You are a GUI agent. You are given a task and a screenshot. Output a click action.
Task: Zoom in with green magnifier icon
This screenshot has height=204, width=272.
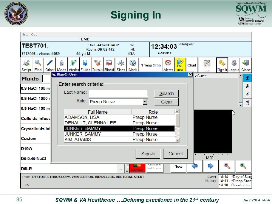243,166
